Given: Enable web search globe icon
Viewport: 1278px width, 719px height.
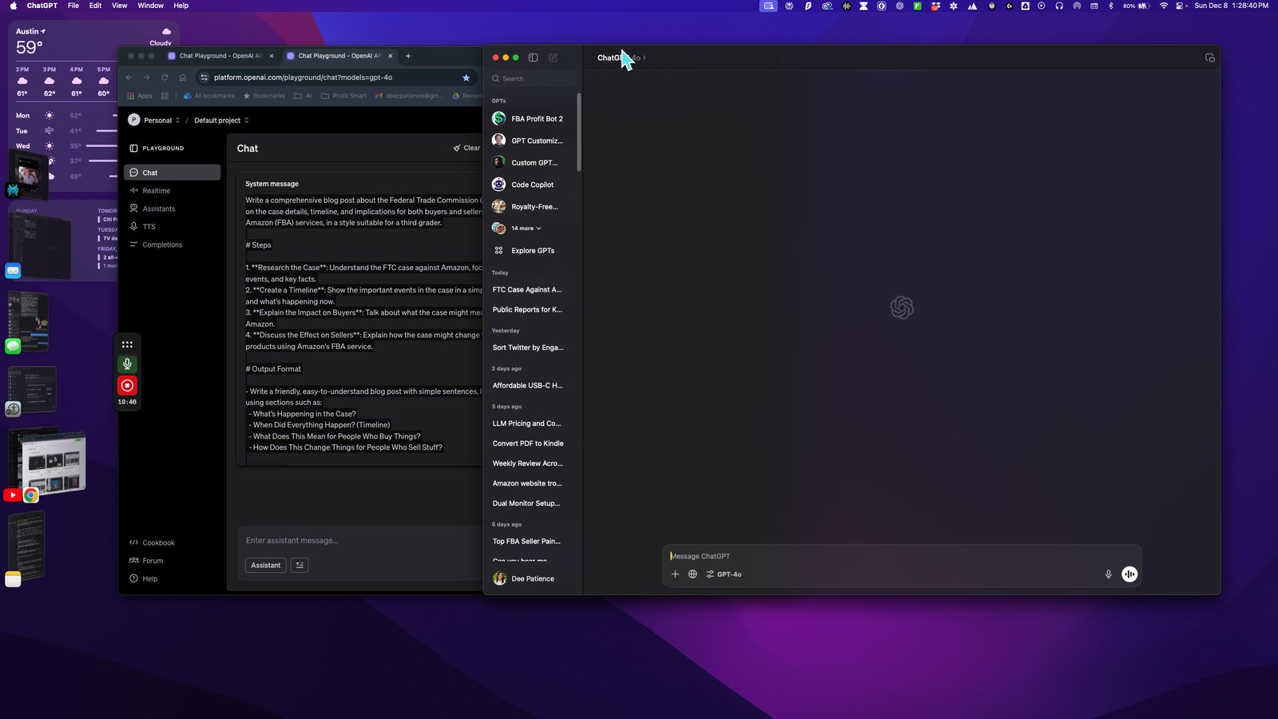Looking at the screenshot, I should click(x=693, y=574).
